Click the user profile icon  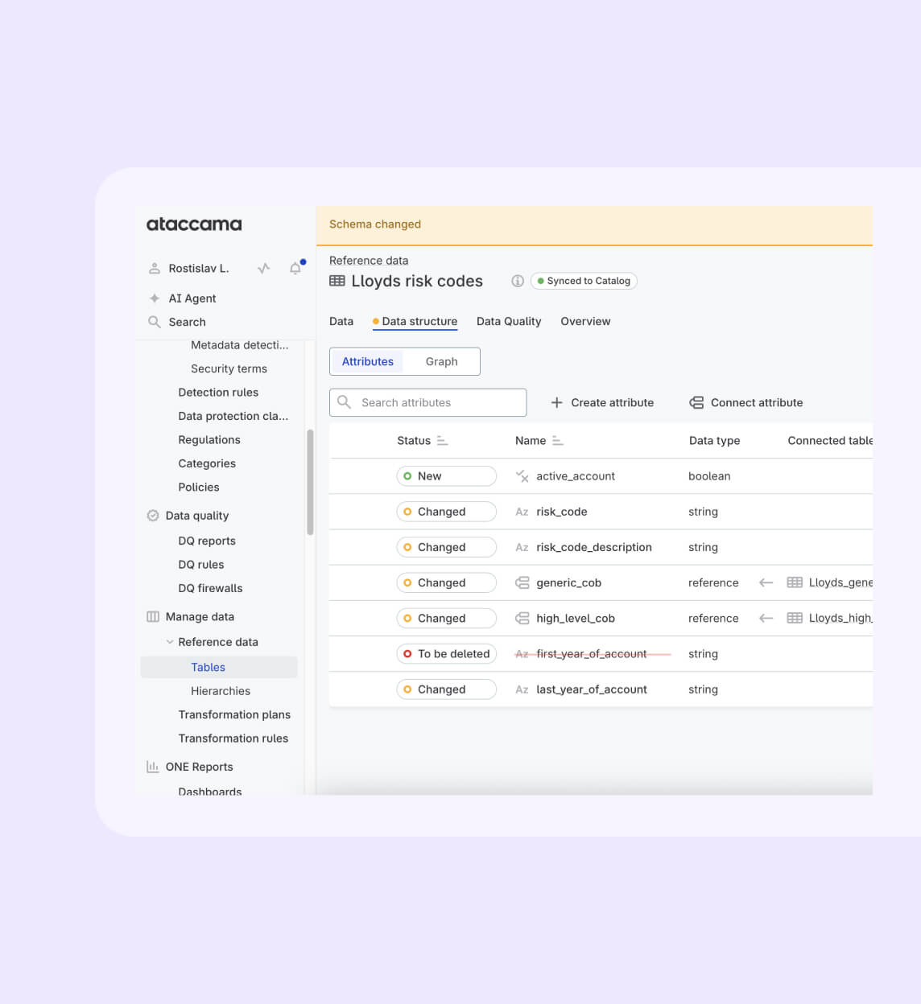(x=155, y=269)
